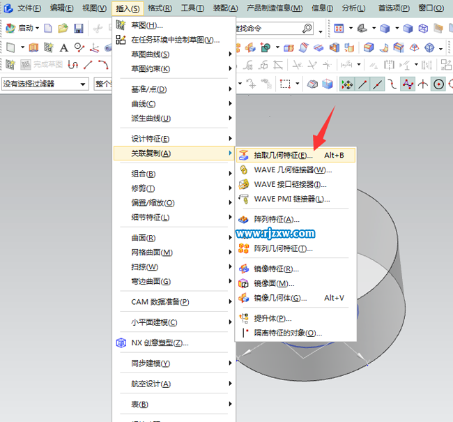Open the 装配(A) menu
This screenshot has width=453, height=422.
(x=225, y=8)
